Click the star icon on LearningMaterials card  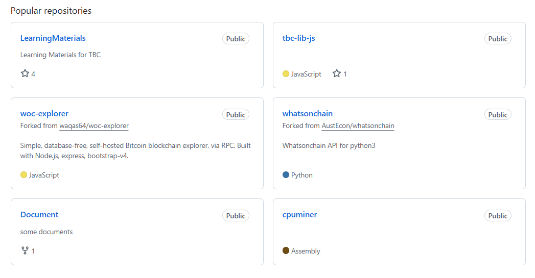coord(25,73)
